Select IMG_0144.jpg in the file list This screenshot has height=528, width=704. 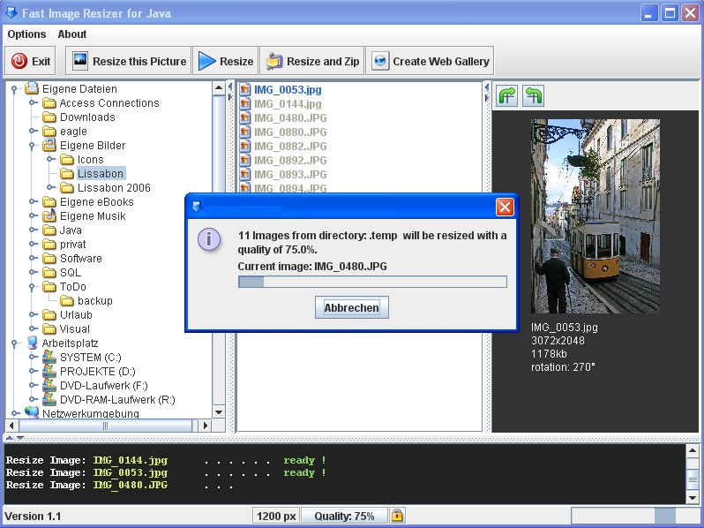(288, 104)
